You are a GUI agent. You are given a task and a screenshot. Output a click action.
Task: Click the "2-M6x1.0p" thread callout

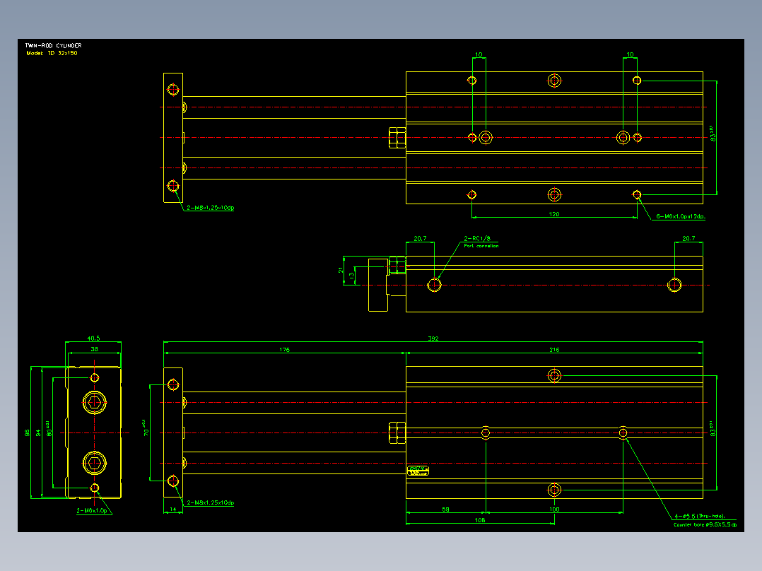[x=91, y=511]
